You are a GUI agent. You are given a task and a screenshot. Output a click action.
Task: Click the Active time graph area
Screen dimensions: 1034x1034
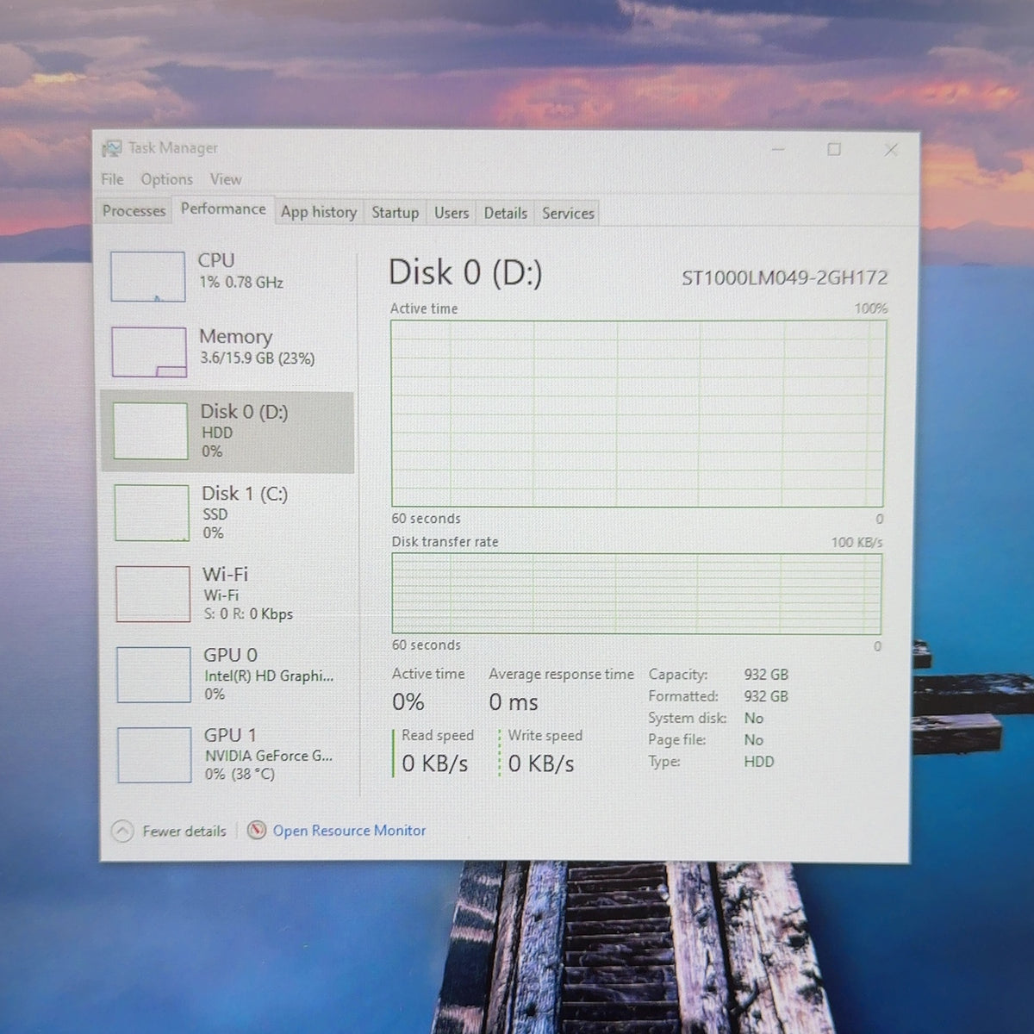click(638, 414)
